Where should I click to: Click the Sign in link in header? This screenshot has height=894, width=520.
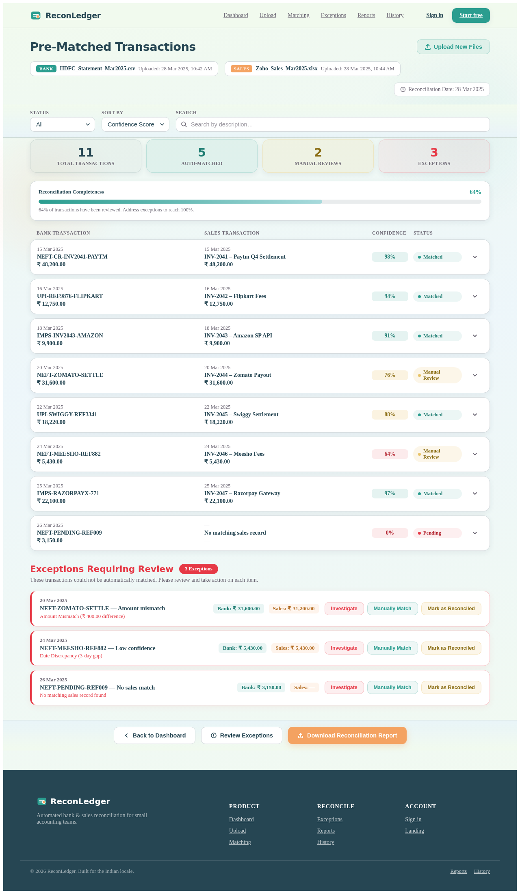pyautogui.click(x=435, y=15)
